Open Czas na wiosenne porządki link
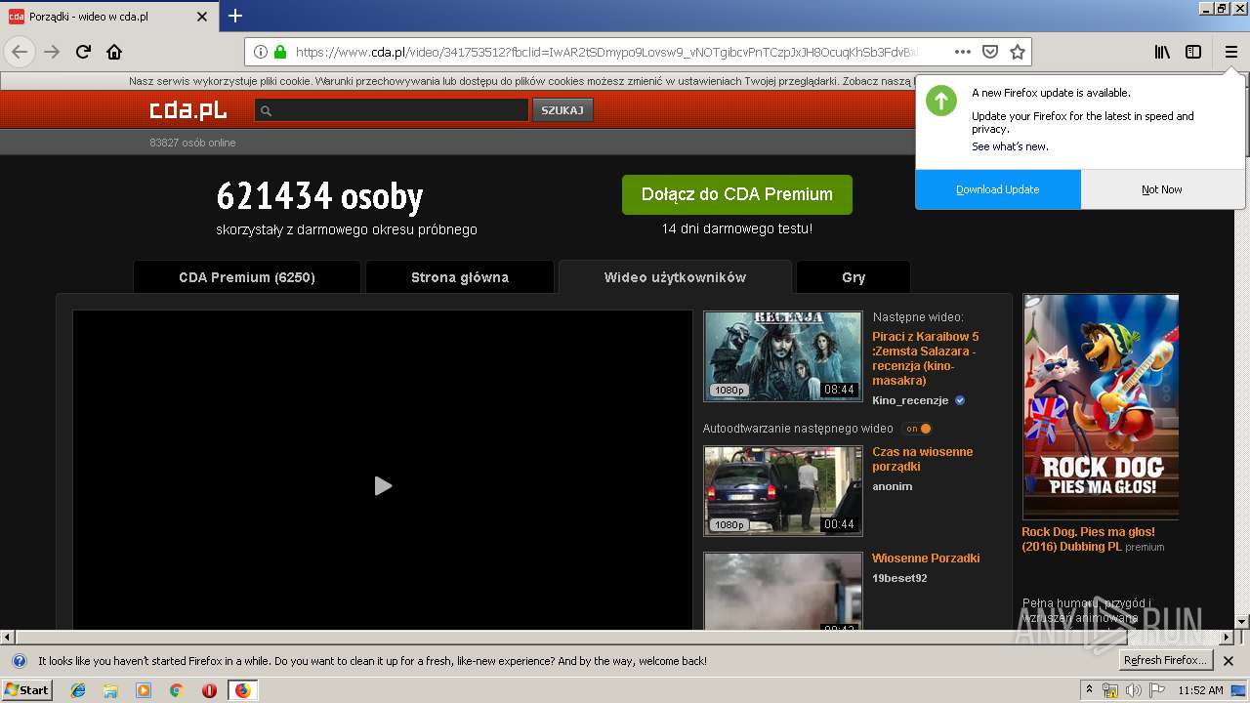Image resolution: width=1250 pixels, height=703 pixels. click(x=923, y=459)
